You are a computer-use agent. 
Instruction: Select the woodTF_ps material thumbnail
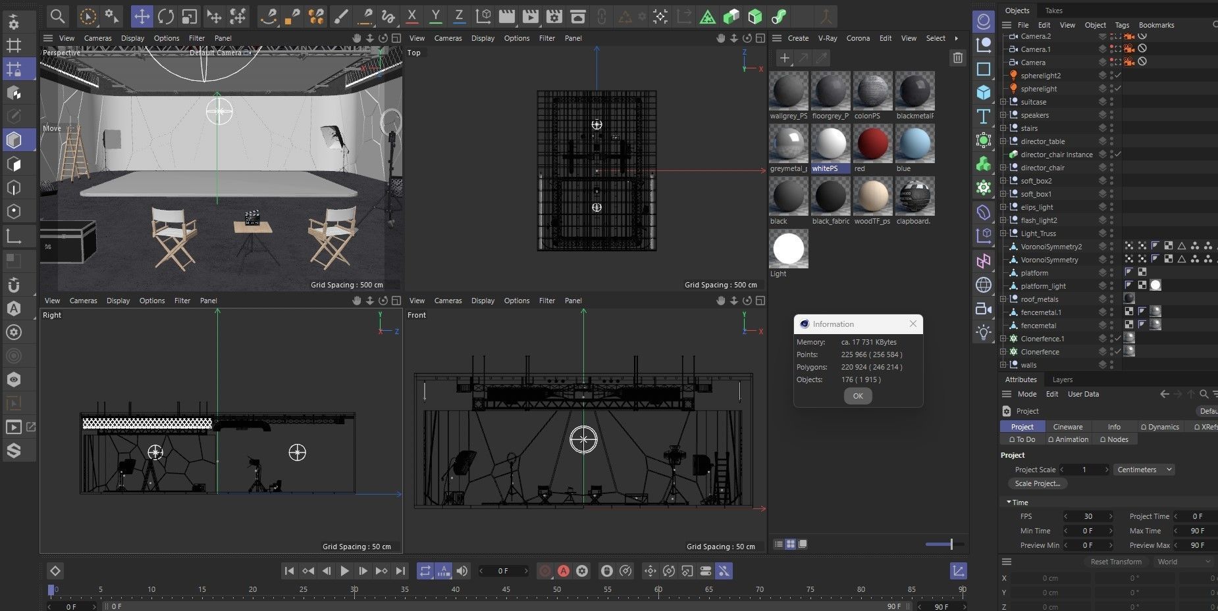coord(872,195)
